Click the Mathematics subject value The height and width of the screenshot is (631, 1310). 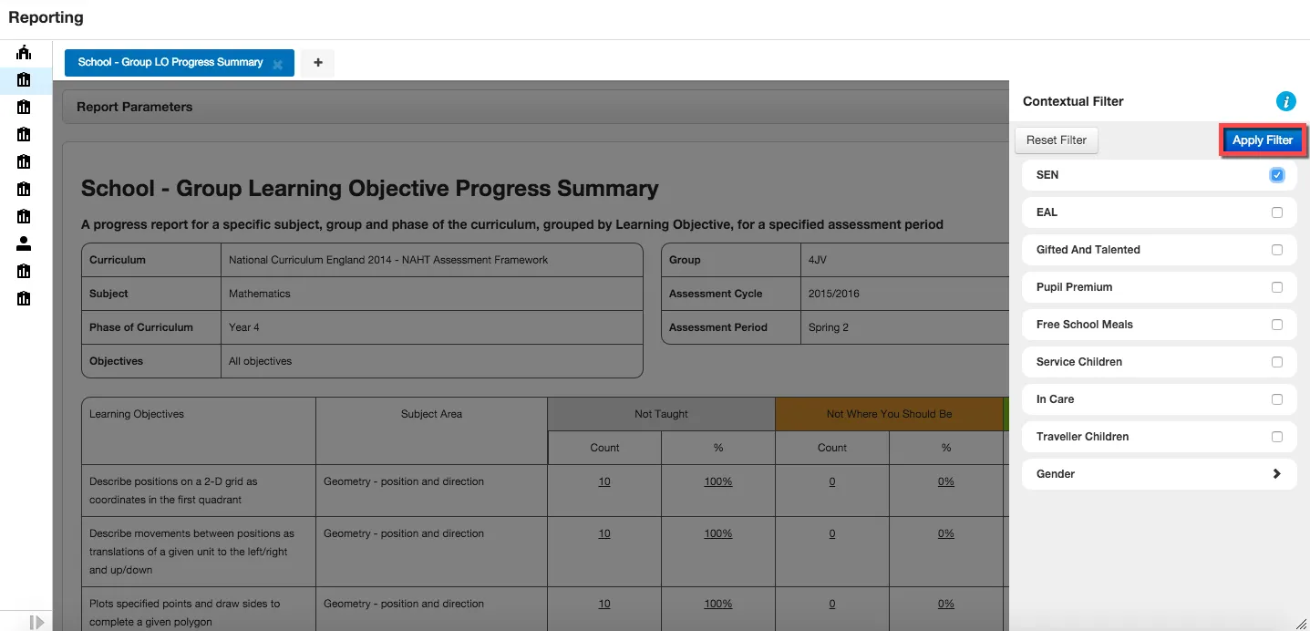tap(260, 294)
